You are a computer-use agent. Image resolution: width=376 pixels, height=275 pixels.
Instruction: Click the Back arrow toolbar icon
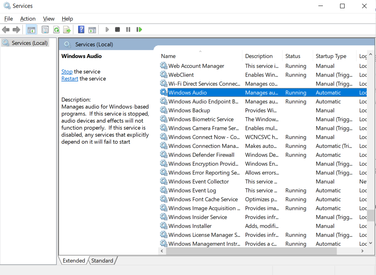(6, 30)
